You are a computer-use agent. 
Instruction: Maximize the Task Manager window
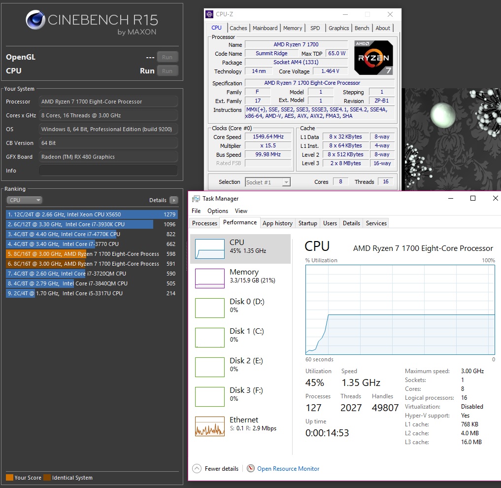473,199
